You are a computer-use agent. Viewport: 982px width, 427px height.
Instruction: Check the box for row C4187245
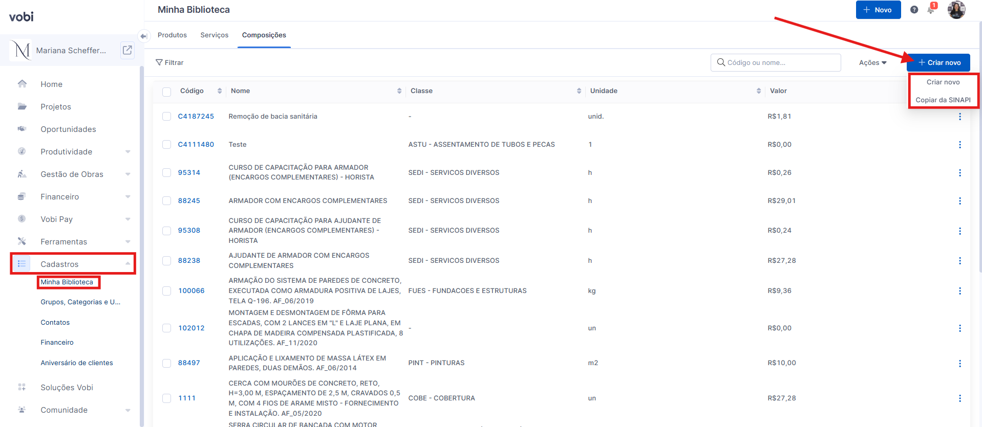166,117
